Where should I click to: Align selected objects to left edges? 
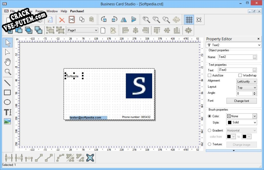(x=126, y=30)
